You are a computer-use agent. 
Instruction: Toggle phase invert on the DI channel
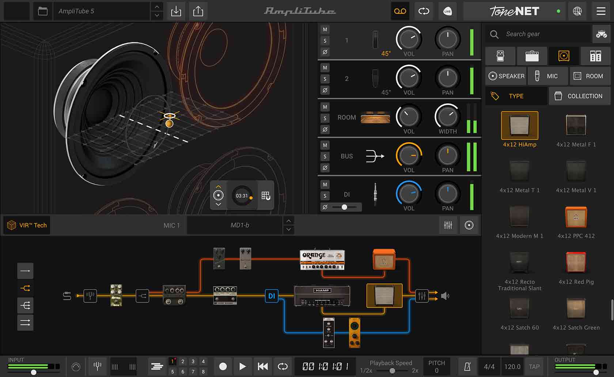pyautogui.click(x=325, y=207)
